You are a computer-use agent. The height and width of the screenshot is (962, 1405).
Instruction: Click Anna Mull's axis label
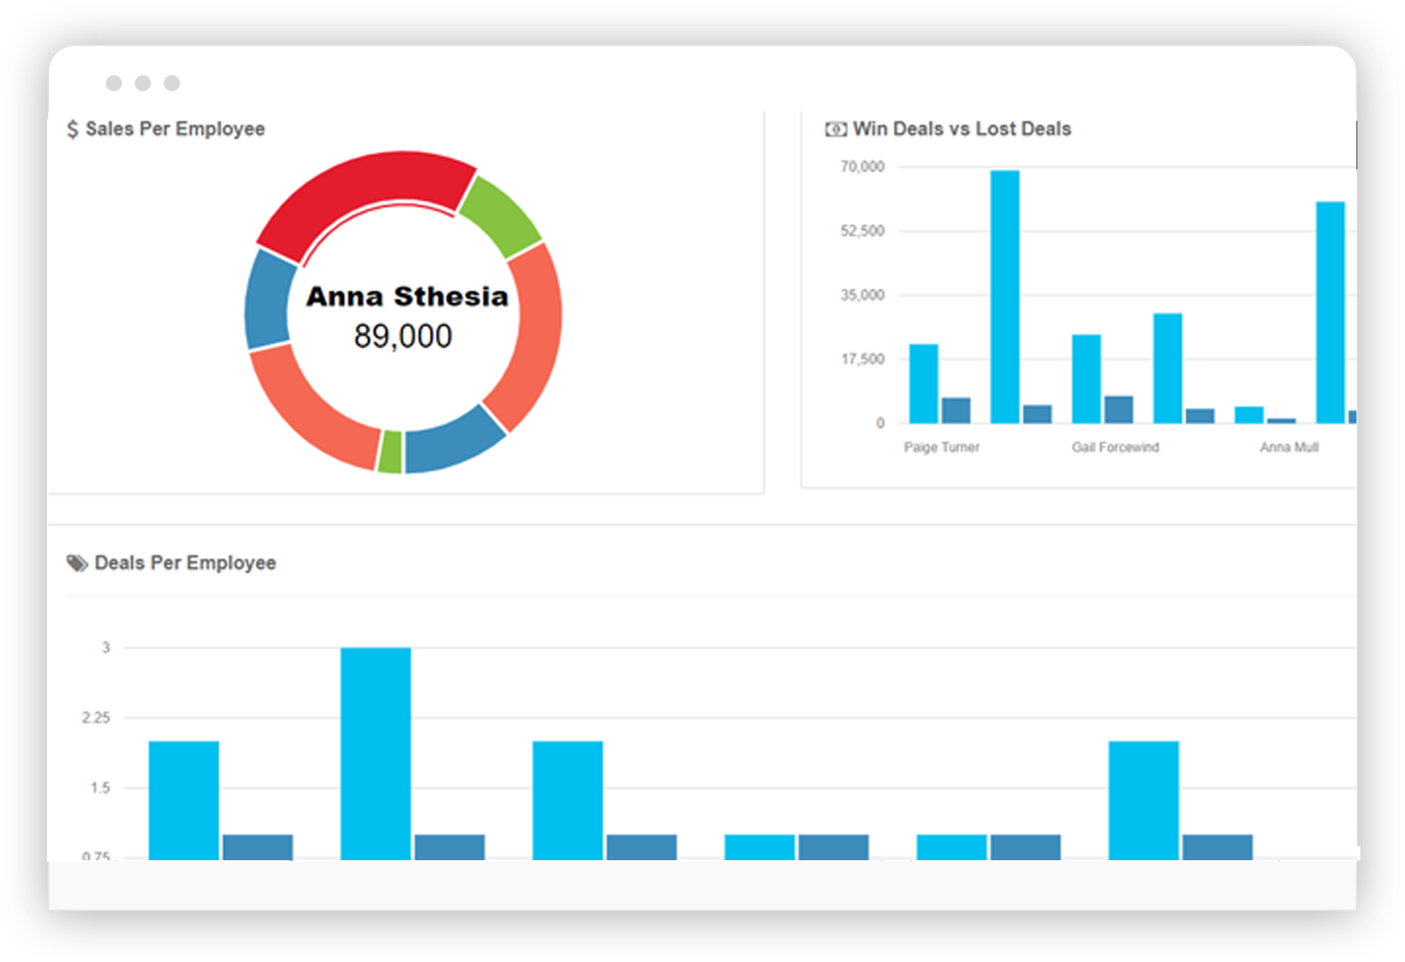[1289, 447]
